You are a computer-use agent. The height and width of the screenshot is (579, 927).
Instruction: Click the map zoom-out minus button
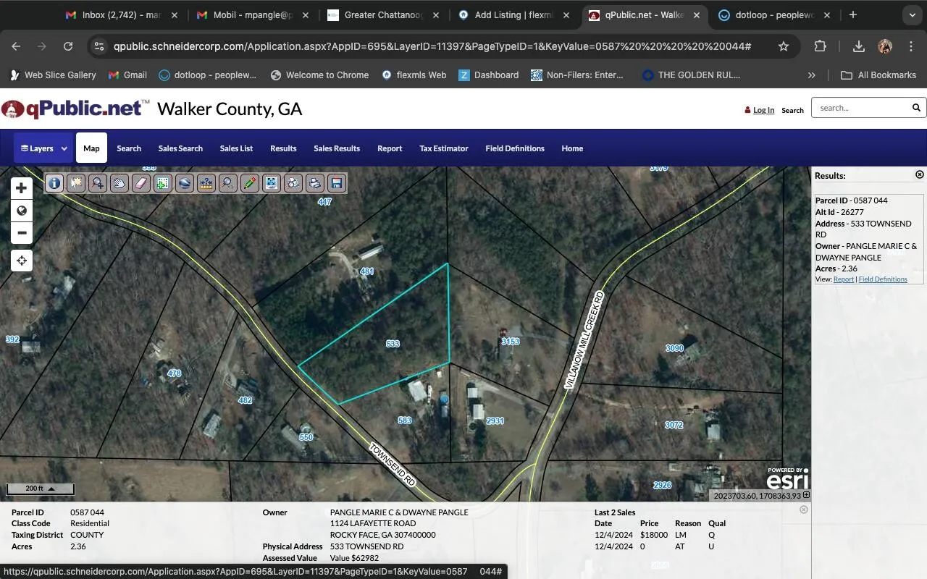[22, 233]
